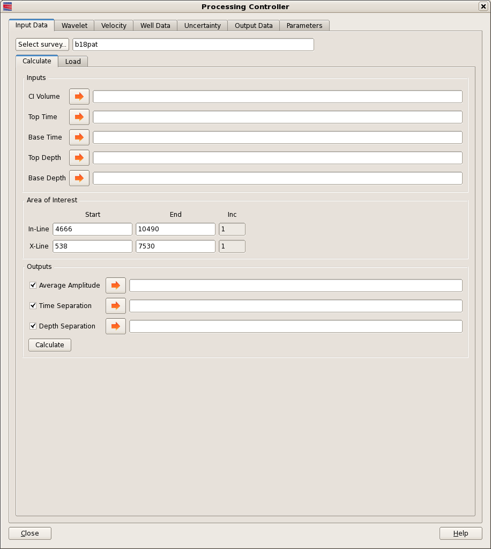Viewport: 491px width, 549px height.
Task: Select the Base Depth arrow button
Action: 79,178
